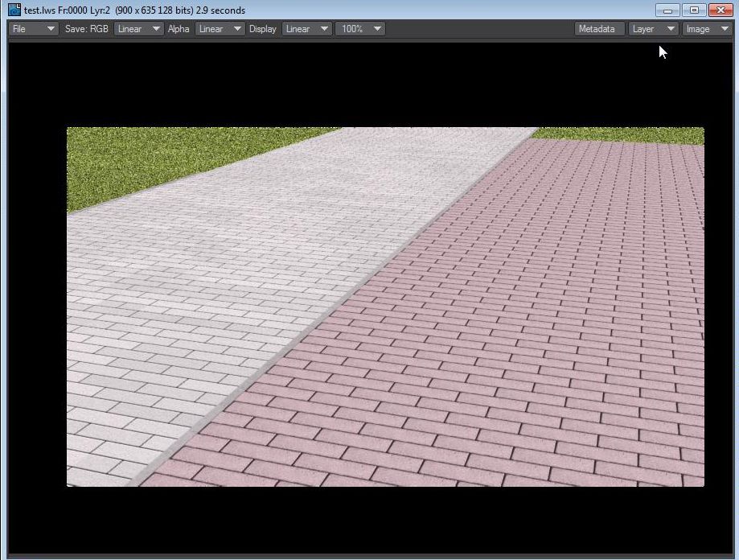Open the File dropdown menu

click(34, 29)
